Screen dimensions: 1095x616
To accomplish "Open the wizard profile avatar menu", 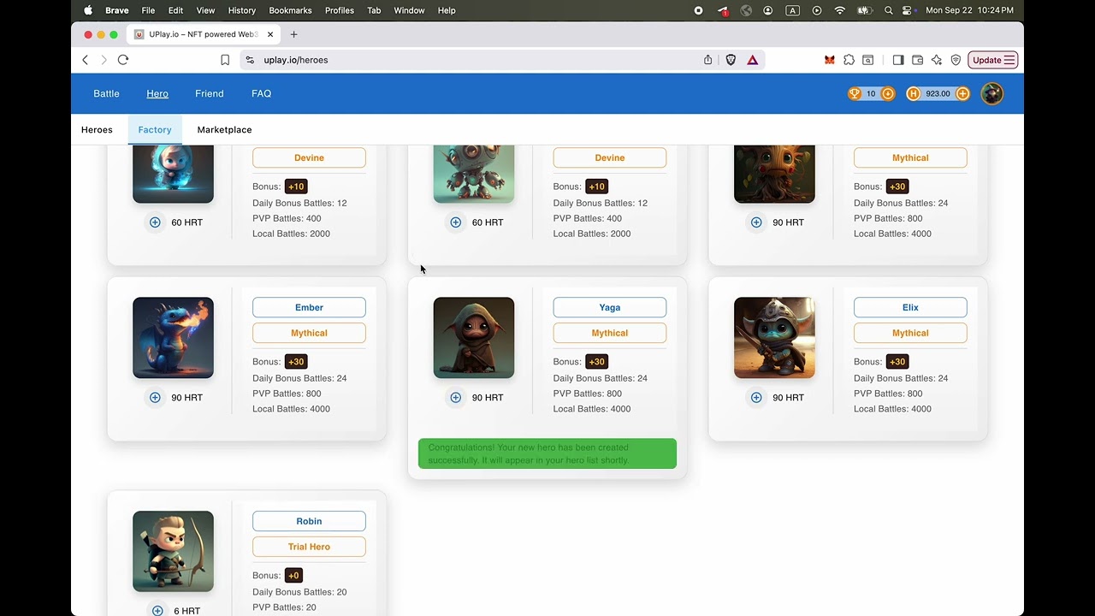I will point(992,93).
